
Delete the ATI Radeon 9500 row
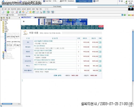(100, 61)
